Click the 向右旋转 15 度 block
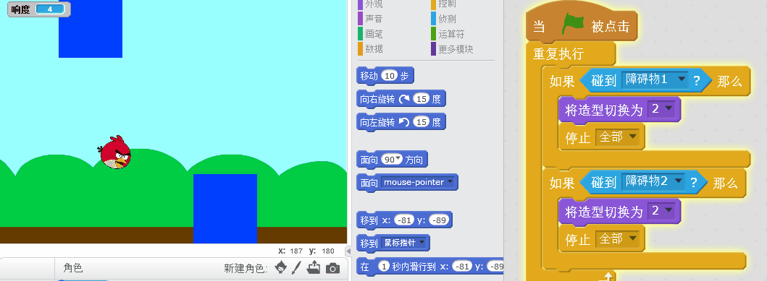This screenshot has height=281, width=767. tap(401, 99)
